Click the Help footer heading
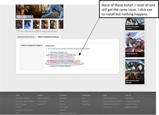The width and height of the screenshot is (159, 115). point(105,95)
